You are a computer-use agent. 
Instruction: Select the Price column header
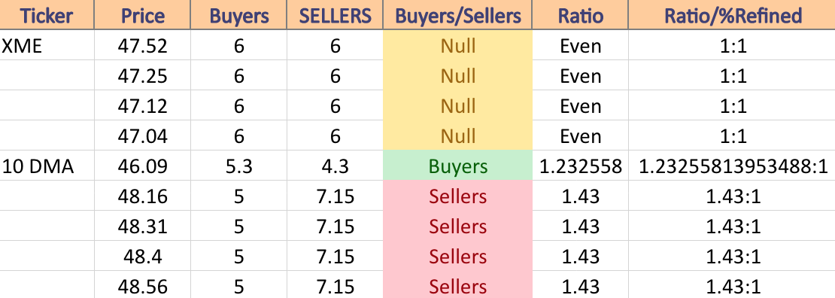tap(142, 15)
